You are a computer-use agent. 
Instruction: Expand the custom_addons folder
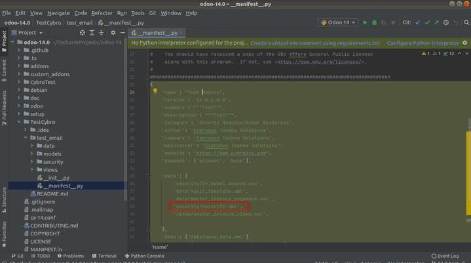click(x=19, y=74)
